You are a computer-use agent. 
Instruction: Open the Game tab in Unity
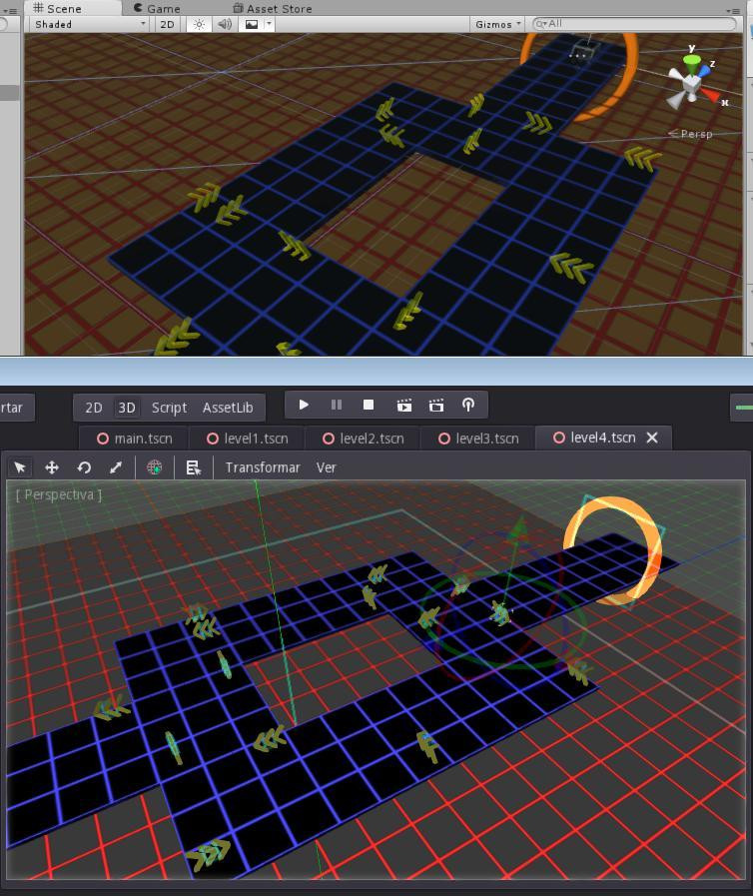coord(157,8)
